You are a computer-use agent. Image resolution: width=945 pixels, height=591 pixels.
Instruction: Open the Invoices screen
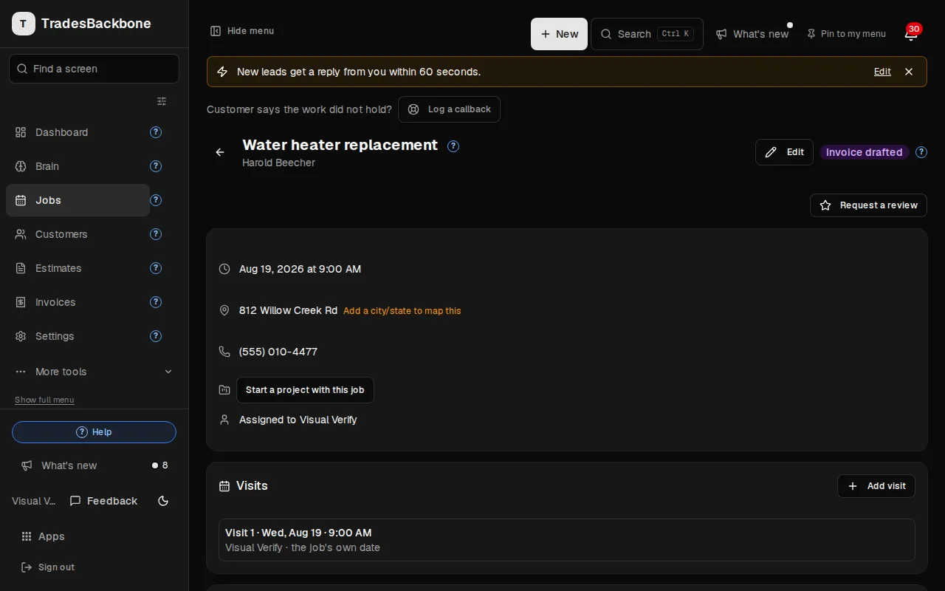[78, 302]
